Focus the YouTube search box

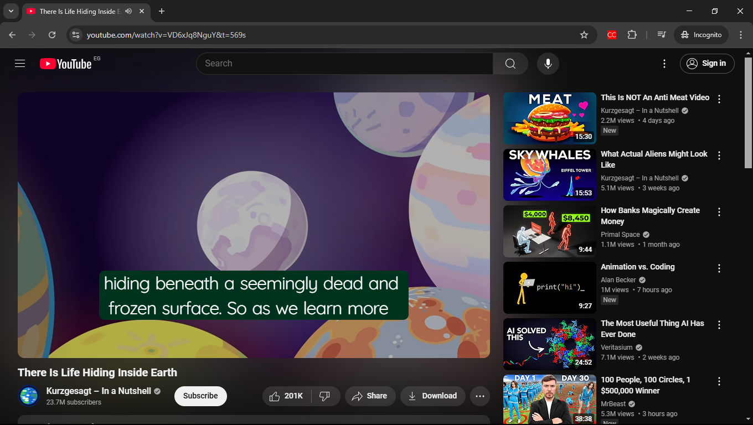(x=344, y=64)
